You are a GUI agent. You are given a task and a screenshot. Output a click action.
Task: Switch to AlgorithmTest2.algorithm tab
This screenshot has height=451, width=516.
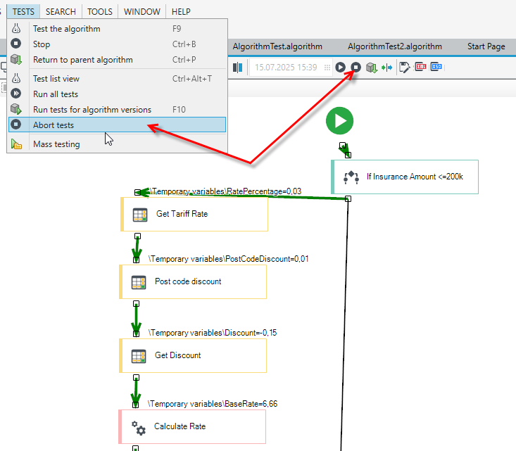click(395, 46)
